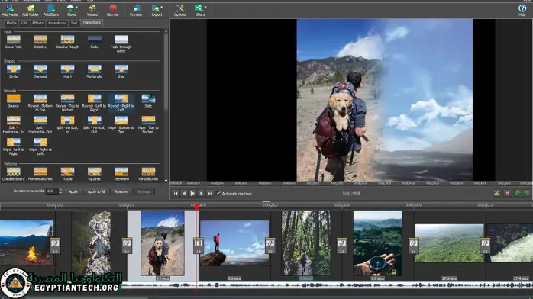Choose Wipe - Bottom to Top transition
The width and height of the screenshot is (533, 299).
(x=121, y=124)
